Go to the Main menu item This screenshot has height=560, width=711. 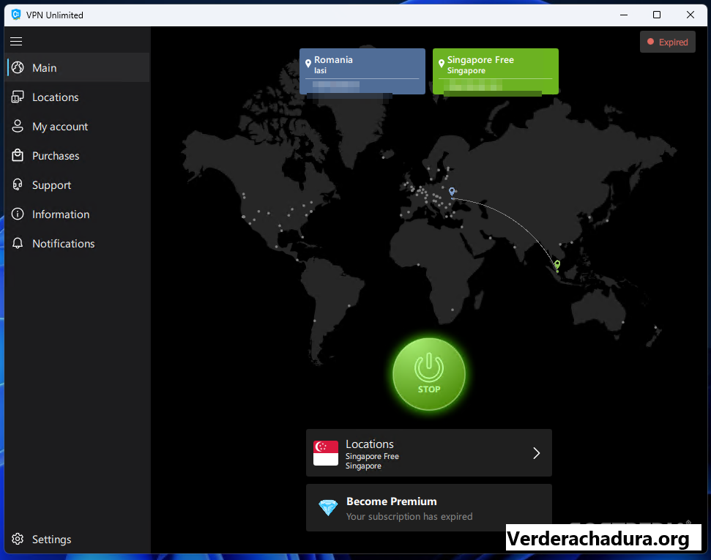[78, 67]
